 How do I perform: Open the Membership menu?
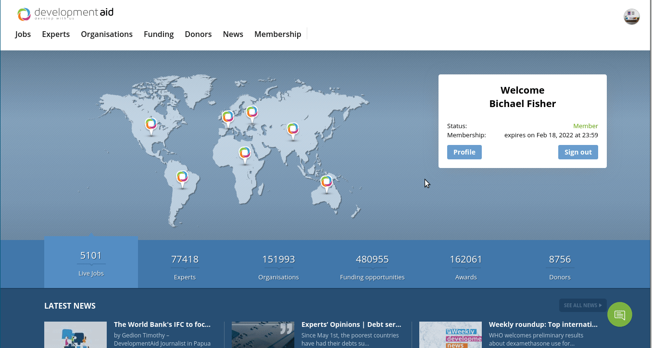pos(278,34)
